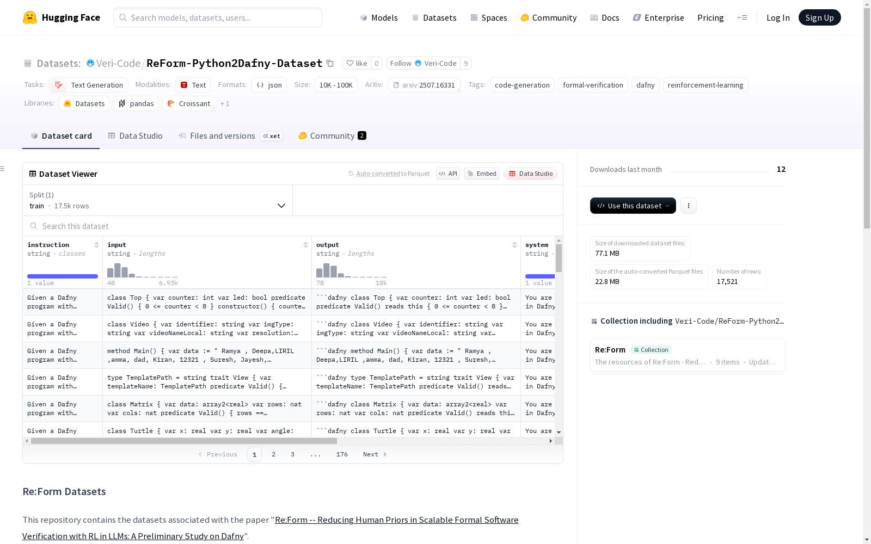Click the Log In link
This screenshot has height=544, width=871.
[x=778, y=17]
